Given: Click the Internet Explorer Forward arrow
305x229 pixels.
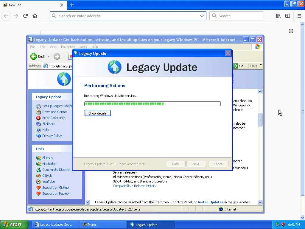Looking at the screenshot, I should pos(57,56).
